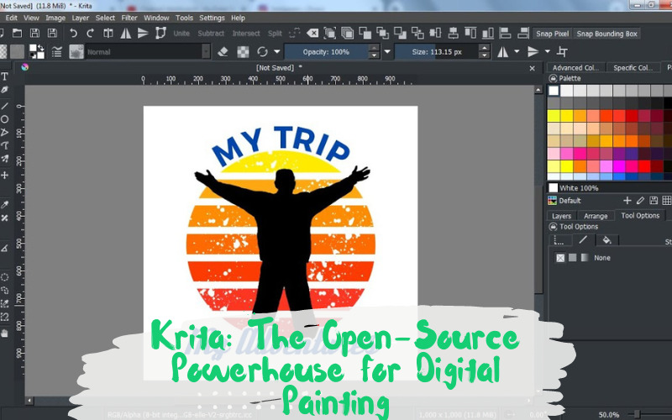Open the Normal blending mode dropdown
Screen dimensions: 672x420
tap(148, 52)
